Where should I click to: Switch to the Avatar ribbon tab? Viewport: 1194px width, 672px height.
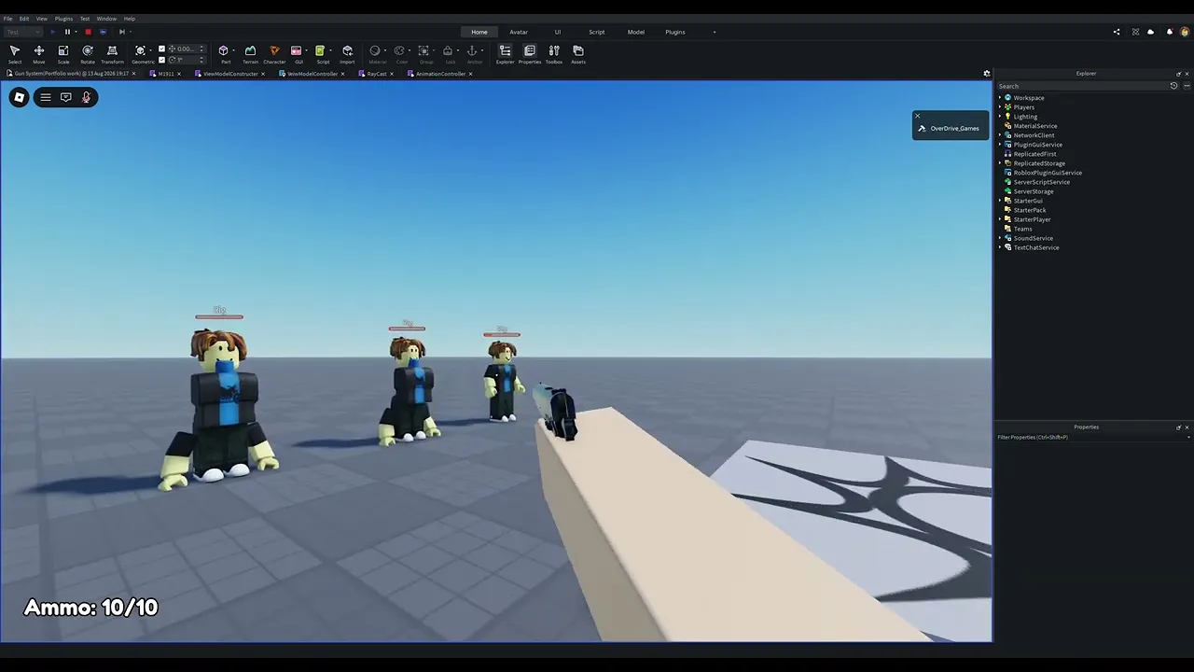(519, 32)
